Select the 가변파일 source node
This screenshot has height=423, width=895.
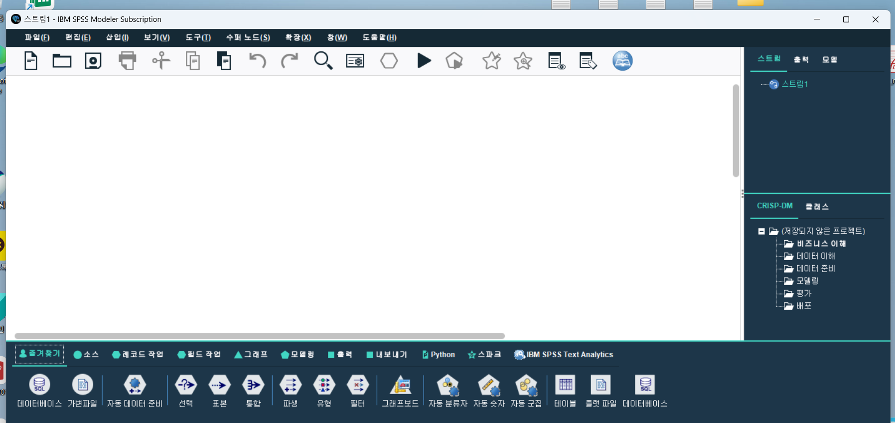click(x=83, y=391)
